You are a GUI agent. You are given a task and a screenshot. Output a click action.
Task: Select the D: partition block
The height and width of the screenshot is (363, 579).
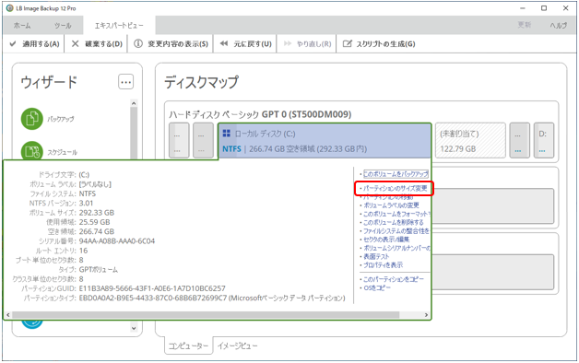(x=544, y=141)
